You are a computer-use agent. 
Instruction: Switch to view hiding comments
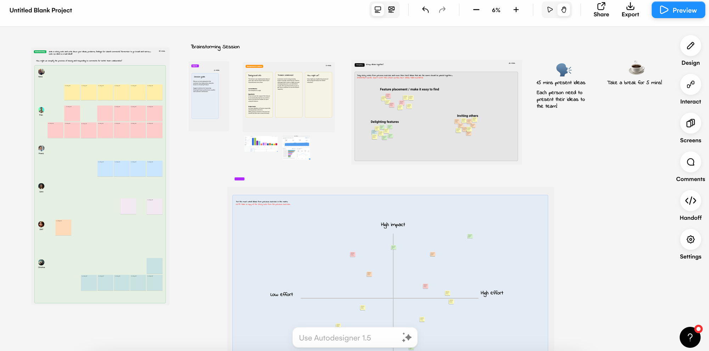point(391,10)
